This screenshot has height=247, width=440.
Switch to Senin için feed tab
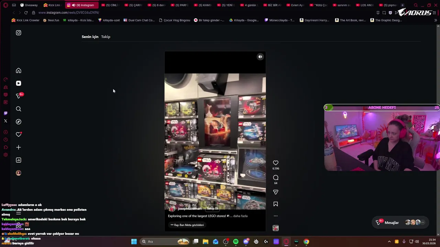click(90, 37)
